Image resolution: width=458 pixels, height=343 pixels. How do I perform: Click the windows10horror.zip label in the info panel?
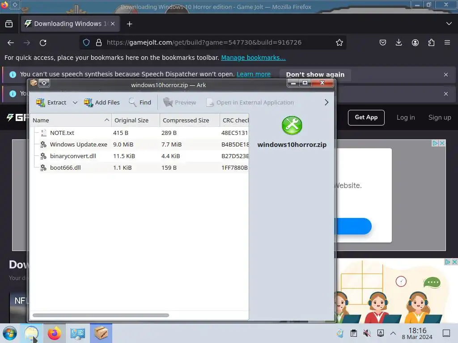point(292,145)
